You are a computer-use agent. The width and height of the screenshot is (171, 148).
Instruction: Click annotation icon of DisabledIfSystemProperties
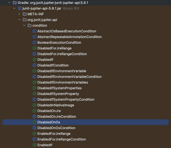35,88
